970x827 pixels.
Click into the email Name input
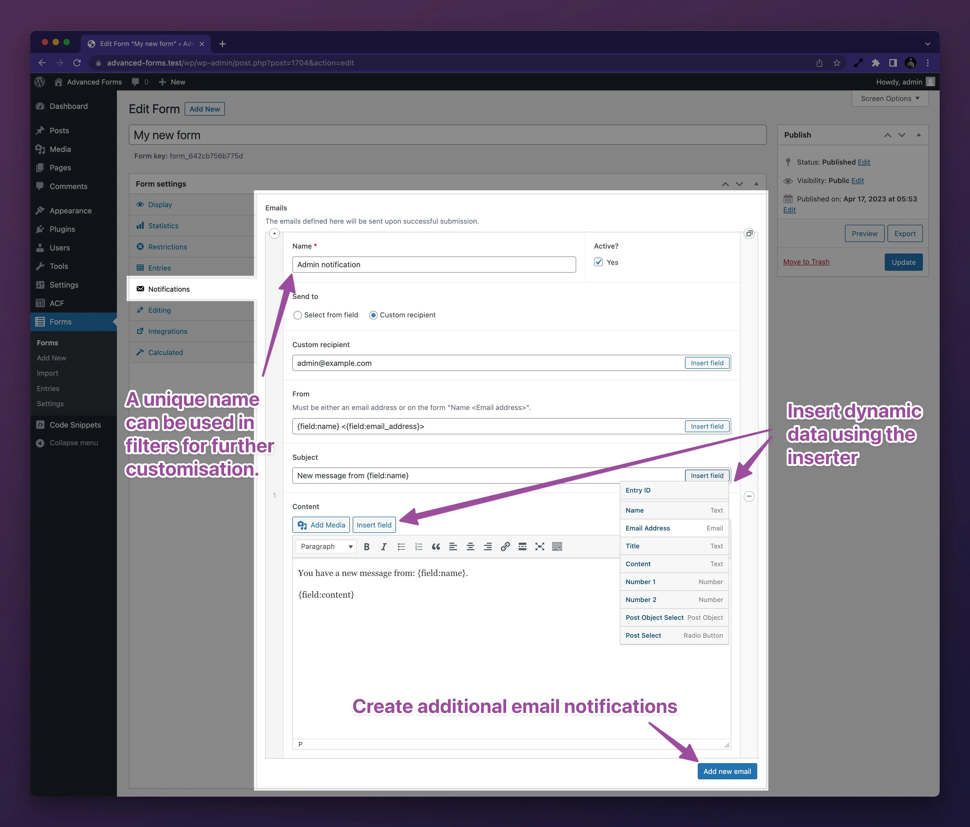point(434,265)
